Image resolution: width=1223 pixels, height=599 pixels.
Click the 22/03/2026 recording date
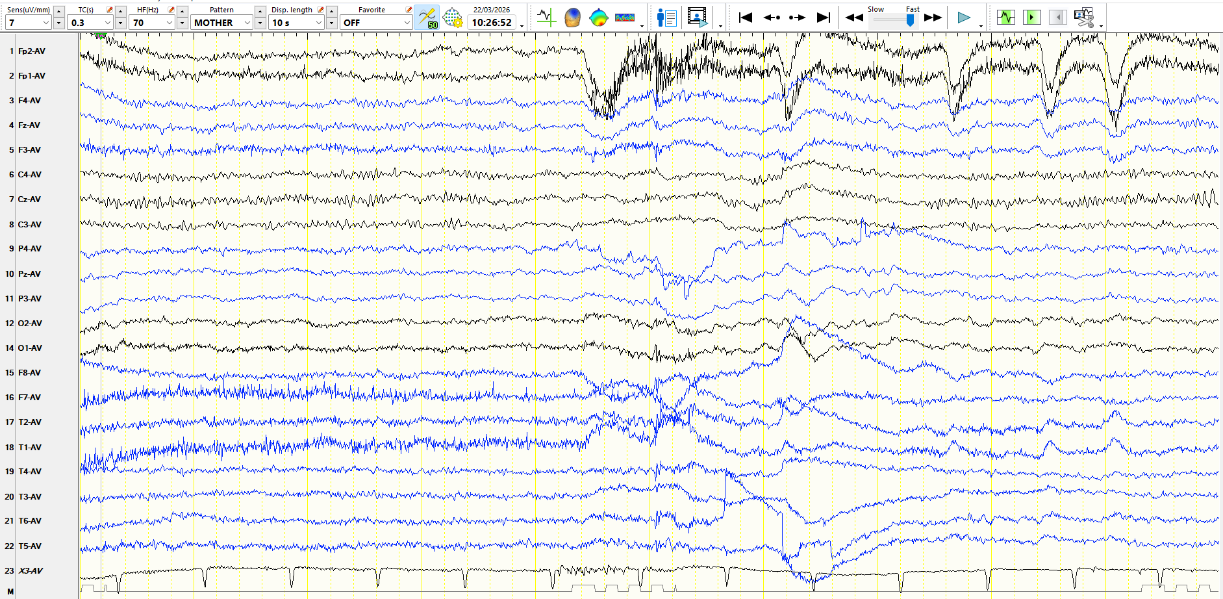click(x=492, y=10)
